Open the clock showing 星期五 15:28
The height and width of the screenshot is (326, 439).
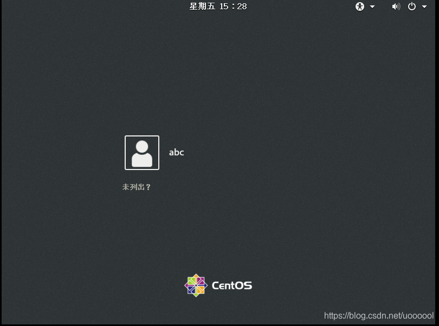point(218,6)
